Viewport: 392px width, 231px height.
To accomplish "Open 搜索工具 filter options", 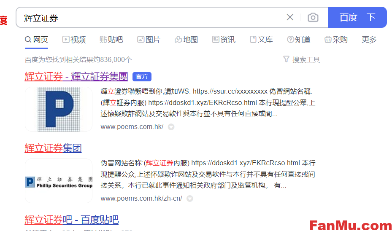I will (302, 59).
